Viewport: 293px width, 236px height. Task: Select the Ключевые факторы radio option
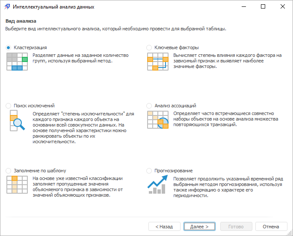pyautogui.click(x=149, y=47)
